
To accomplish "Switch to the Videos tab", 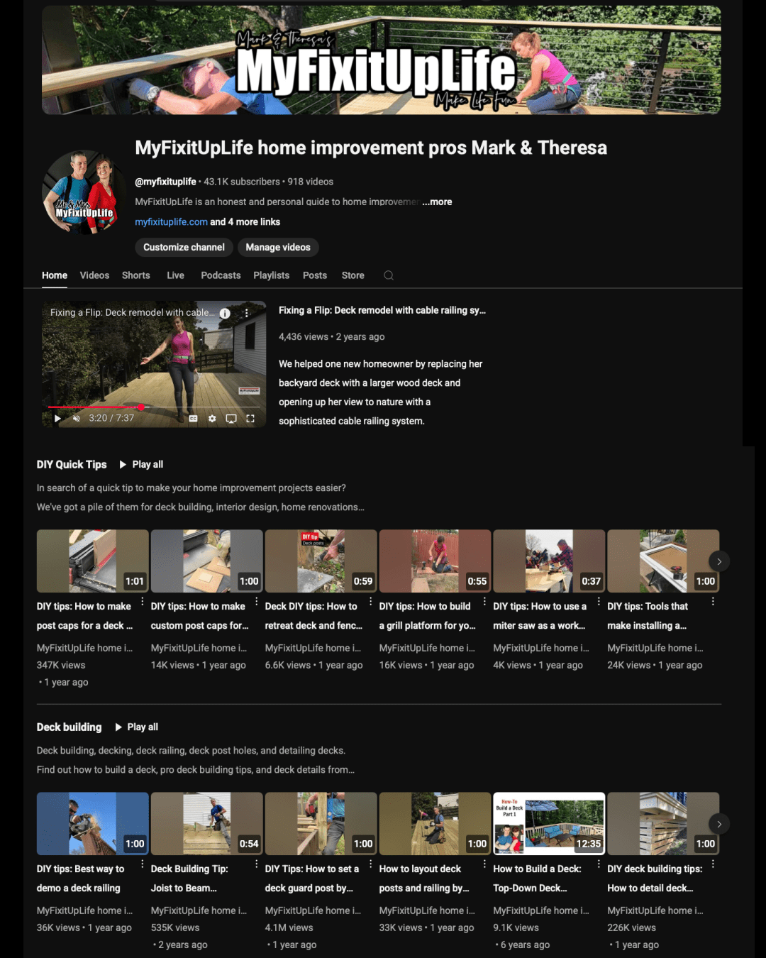I will point(94,275).
